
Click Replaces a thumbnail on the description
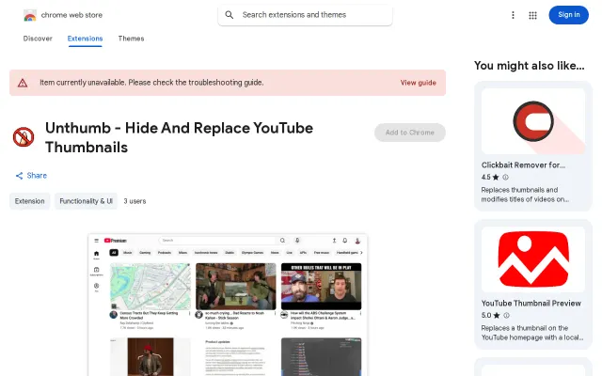coord(532,333)
